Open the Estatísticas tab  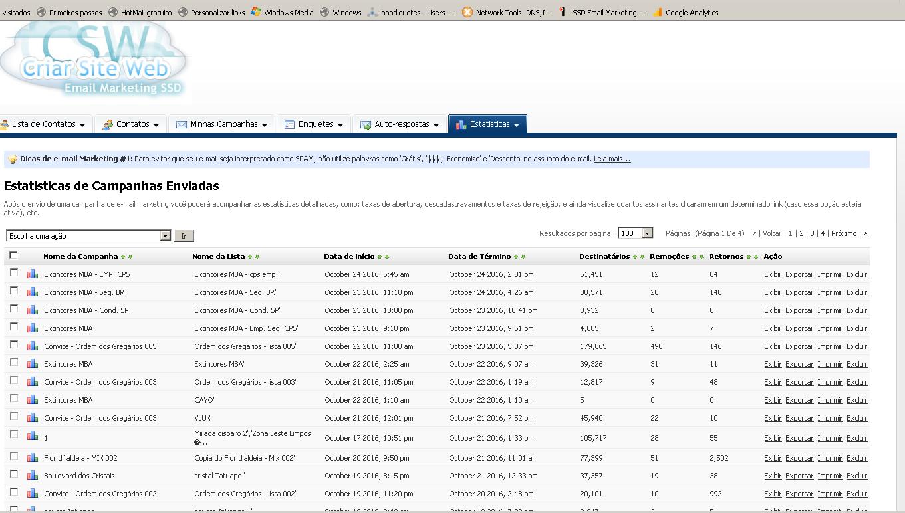[x=488, y=124]
